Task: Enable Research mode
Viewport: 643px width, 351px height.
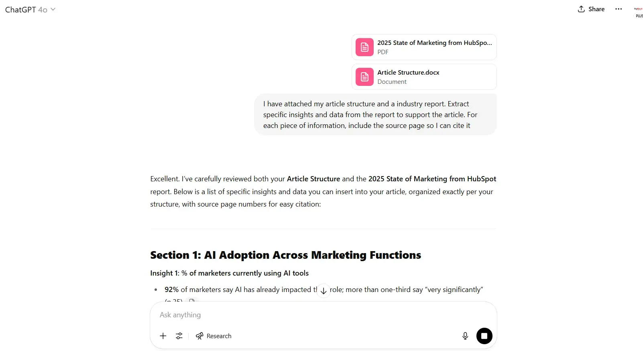Action: [214, 336]
